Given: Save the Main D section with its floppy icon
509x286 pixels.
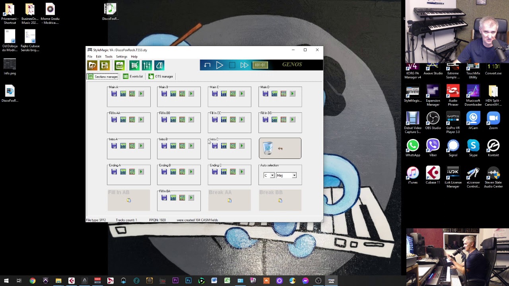Looking at the screenshot, I should [265, 94].
